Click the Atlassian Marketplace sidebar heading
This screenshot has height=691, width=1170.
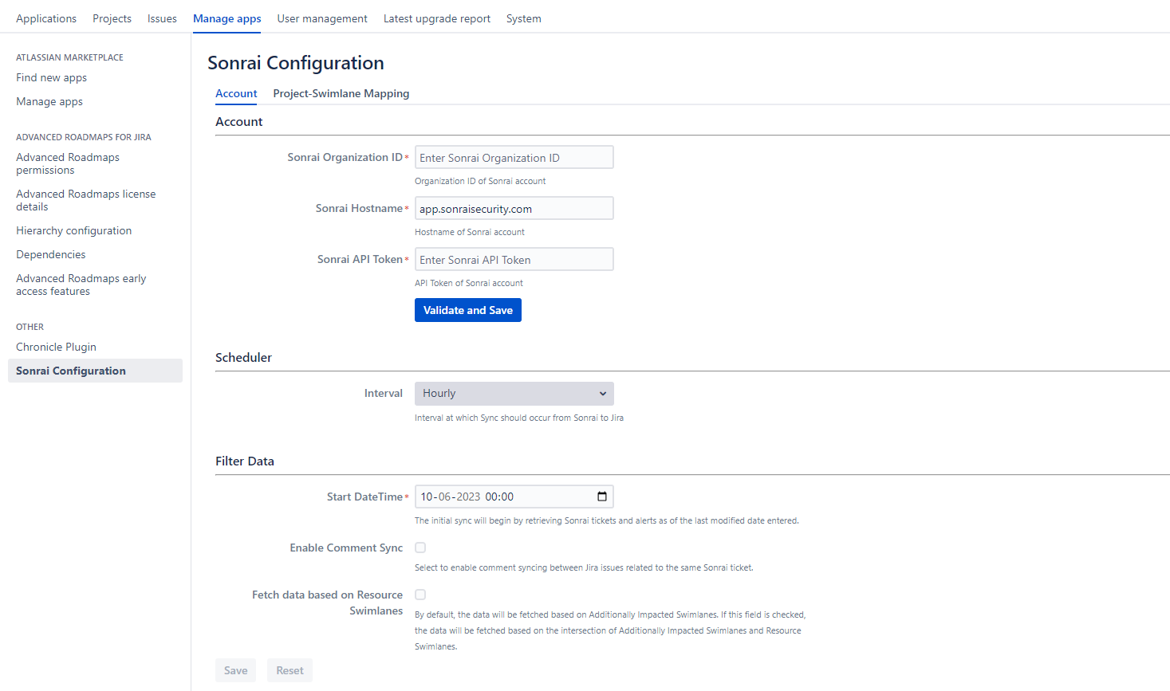(69, 57)
